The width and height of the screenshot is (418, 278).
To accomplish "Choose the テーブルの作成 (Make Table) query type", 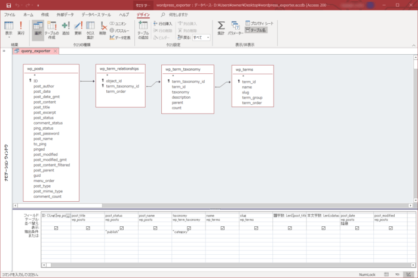I will coord(52,30).
